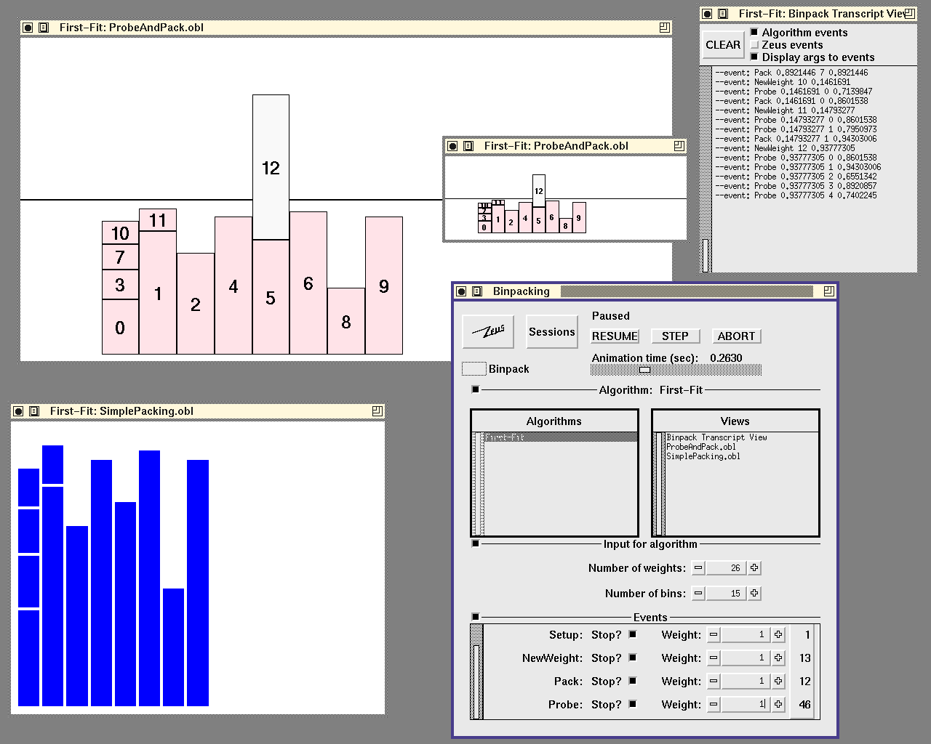Click corner icon of Transcript View window
The width and height of the screenshot is (931, 744).
coord(909,14)
